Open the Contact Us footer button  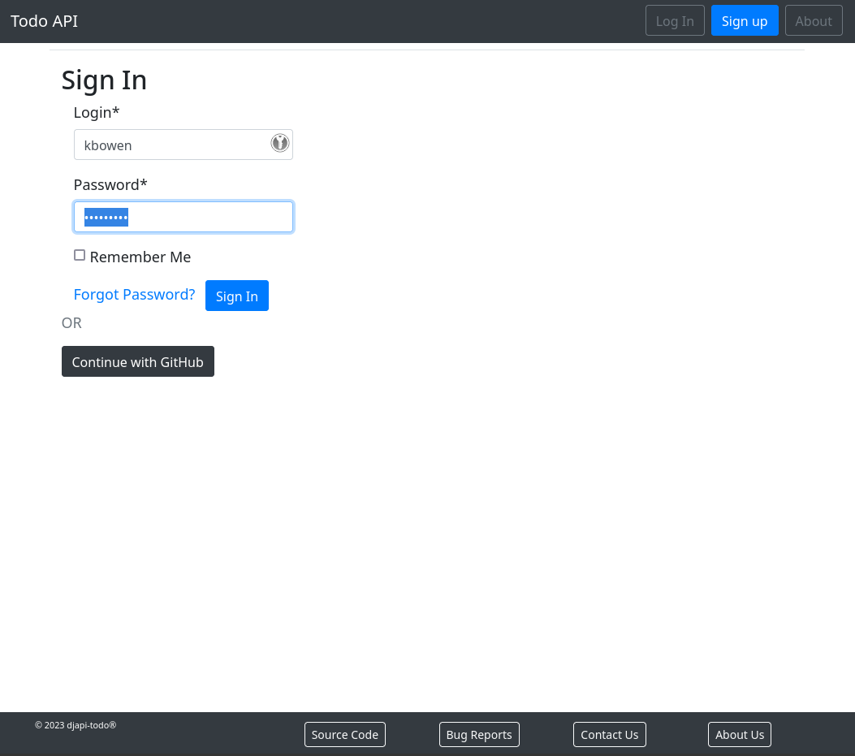point(610,734)
